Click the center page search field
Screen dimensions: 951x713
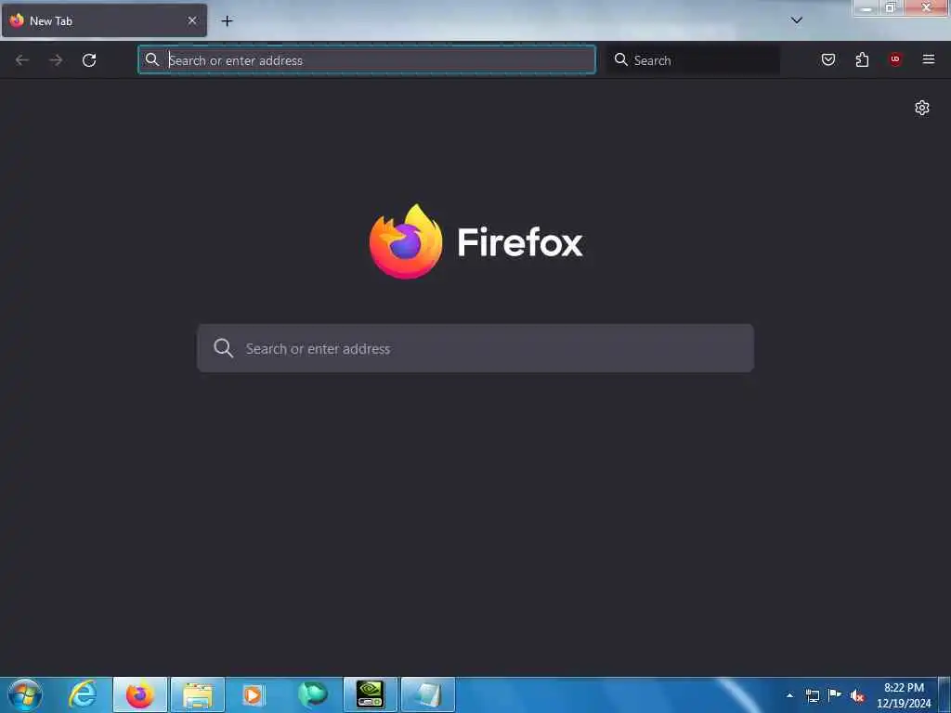pos(475,348)
